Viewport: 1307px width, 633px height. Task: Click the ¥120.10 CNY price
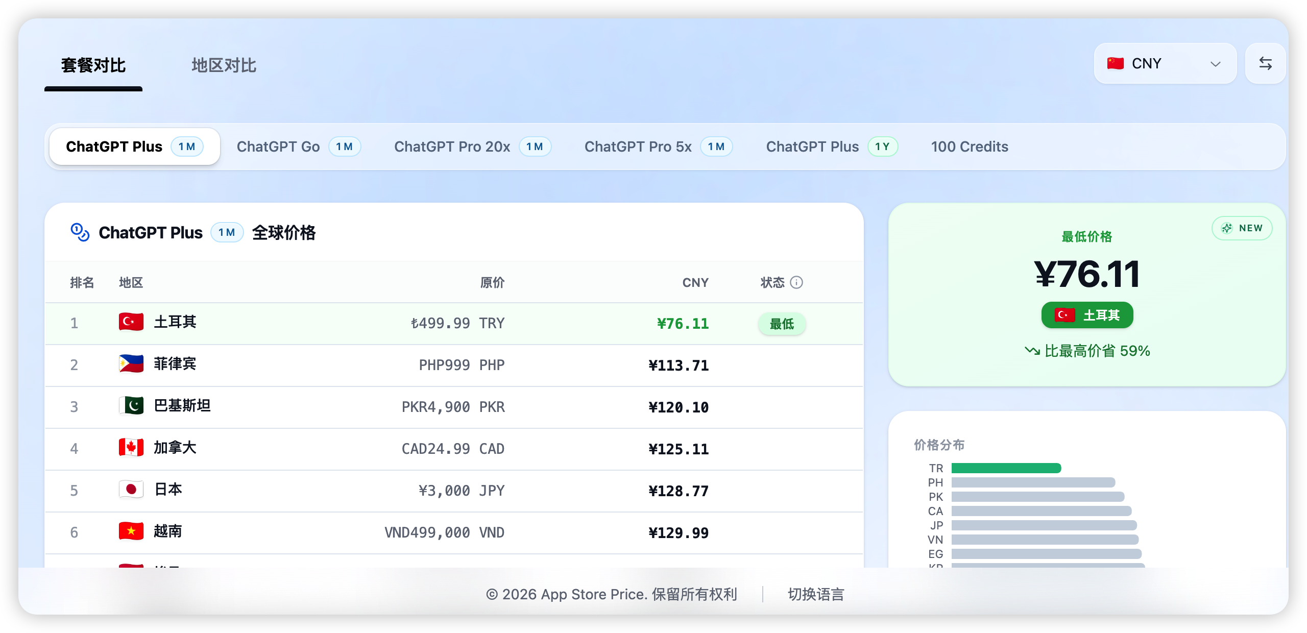pyautogui.click(x=679, y=407)
